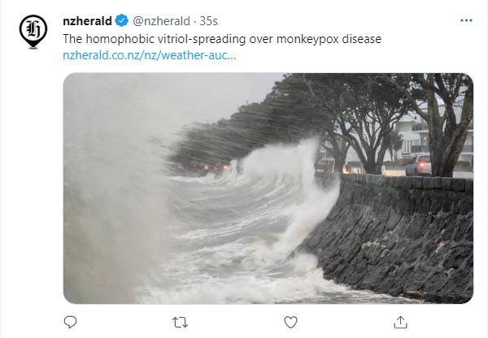Reply to the nzherald tweet
This screenshot has height=338, width=488.
[x=70, y=322]
